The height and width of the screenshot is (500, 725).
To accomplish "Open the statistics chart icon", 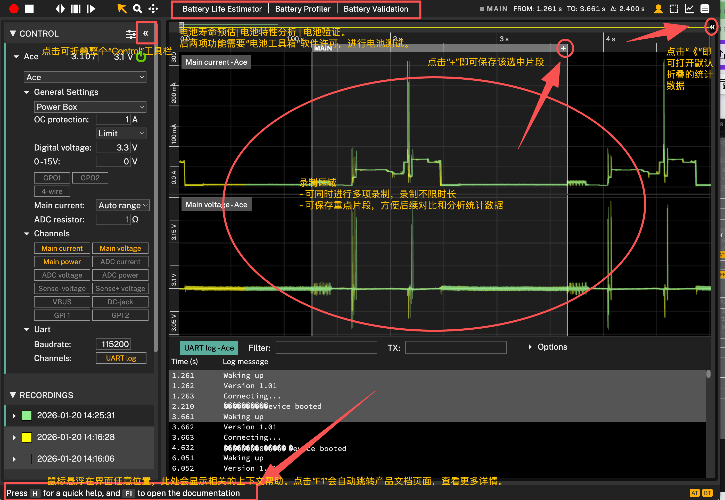I will [x=689, y=9].
